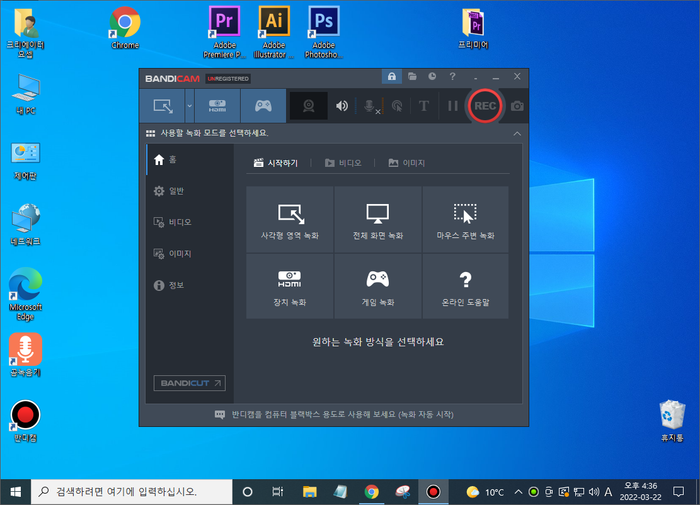Viewport: 700px width, 505px height.
Task: Open the 정보 sidebar item
Action: [190, 285]
